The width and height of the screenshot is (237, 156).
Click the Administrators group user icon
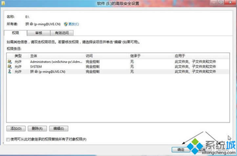[9, 61]
